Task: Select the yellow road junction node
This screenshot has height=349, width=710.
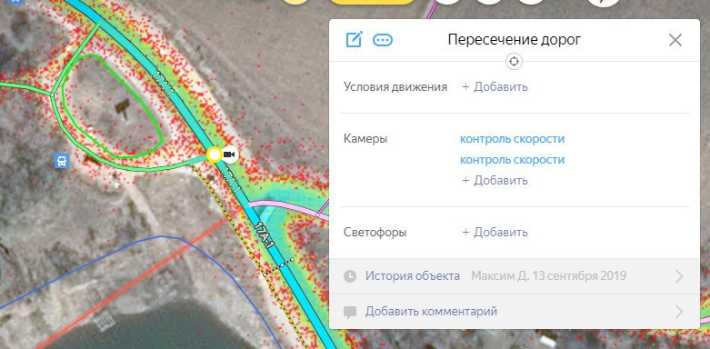Action: (214, 155)
